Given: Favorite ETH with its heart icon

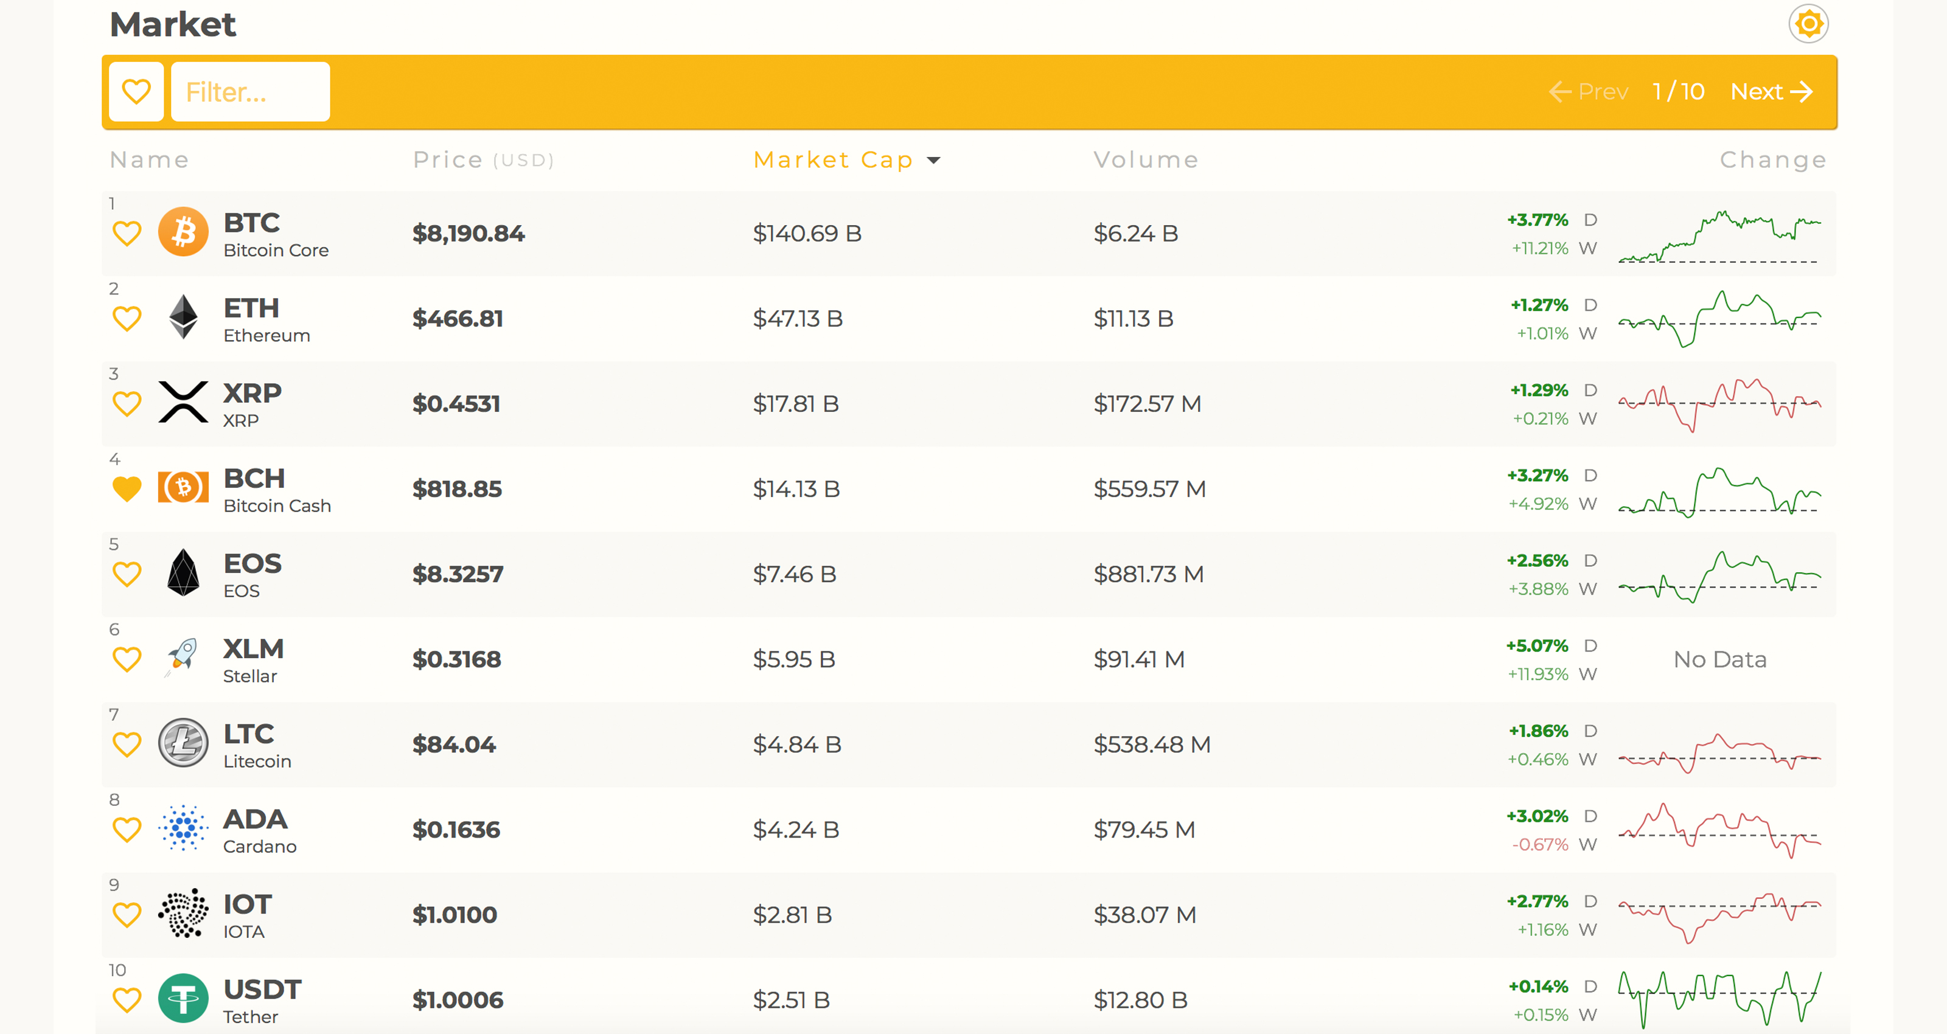Looking at the screenshot, I should click(x=127, y=319).
